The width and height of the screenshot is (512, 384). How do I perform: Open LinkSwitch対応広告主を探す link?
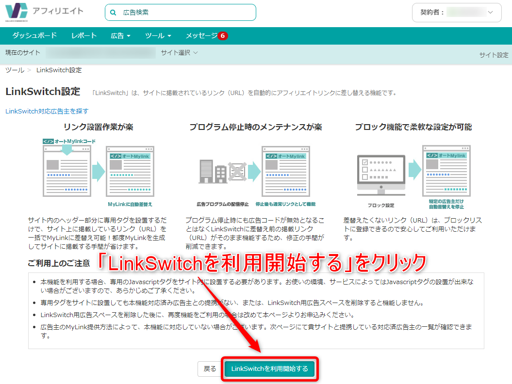pos(47,111)
